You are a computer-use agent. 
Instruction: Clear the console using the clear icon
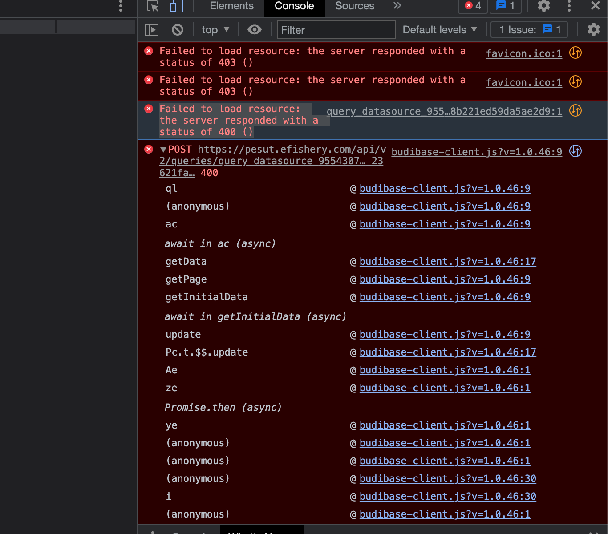178,29
